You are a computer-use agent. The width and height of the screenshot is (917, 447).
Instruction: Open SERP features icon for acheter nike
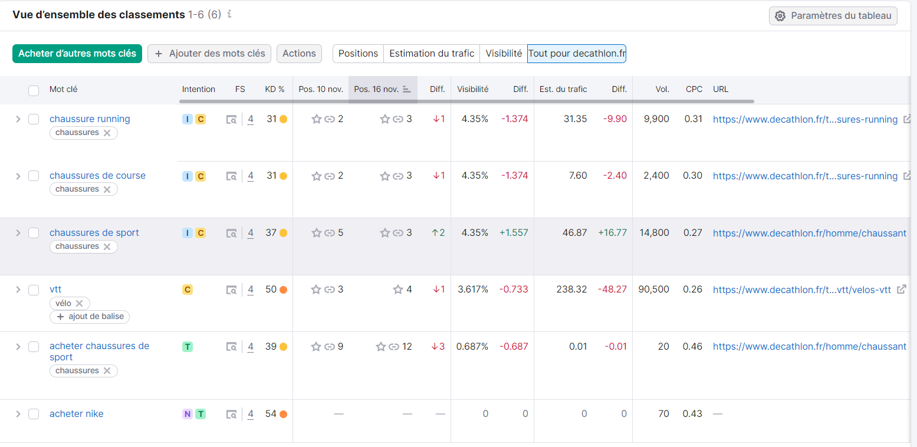(x=232, y=415)
